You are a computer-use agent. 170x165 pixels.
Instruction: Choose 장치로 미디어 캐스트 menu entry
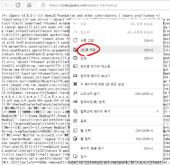point(116,66)
